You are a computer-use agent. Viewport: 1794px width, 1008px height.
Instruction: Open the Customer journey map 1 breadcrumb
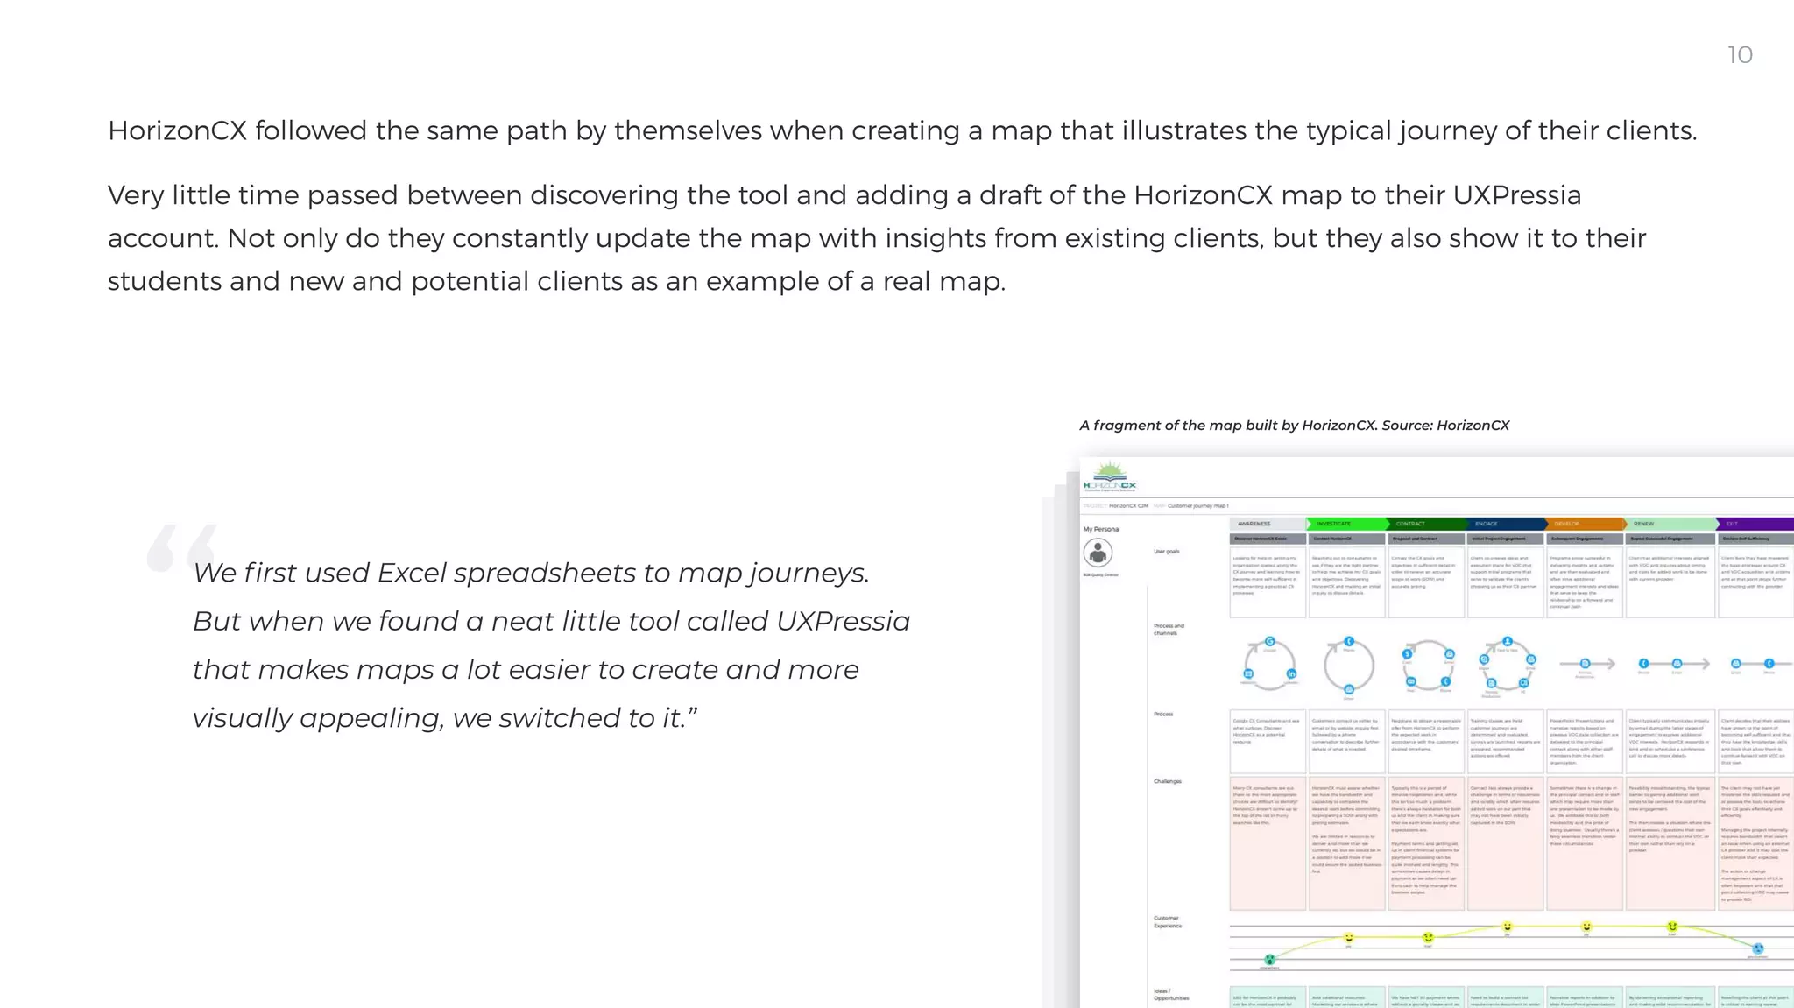pos(1198,506)
